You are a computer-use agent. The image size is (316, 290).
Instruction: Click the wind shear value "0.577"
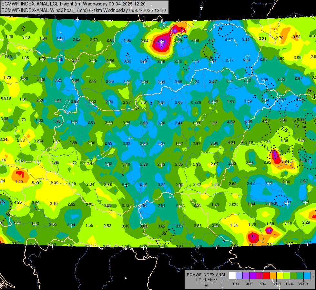pos(213,102)
